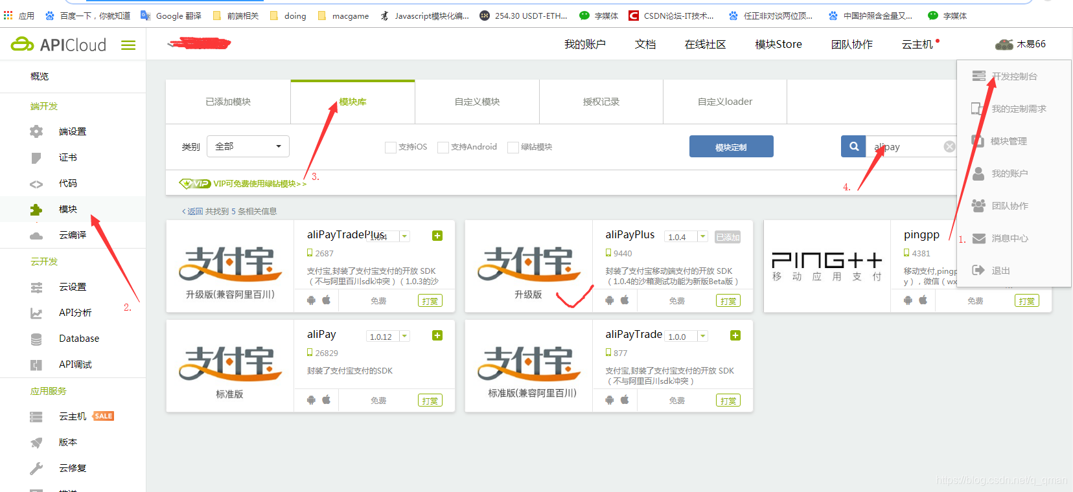Click the user avatar tank icon
Image resolution: width=1073 pixels, height=492 pixels.
point(1004,44)
